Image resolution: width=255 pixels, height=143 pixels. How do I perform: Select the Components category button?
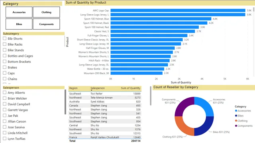(x=46, y=24)
